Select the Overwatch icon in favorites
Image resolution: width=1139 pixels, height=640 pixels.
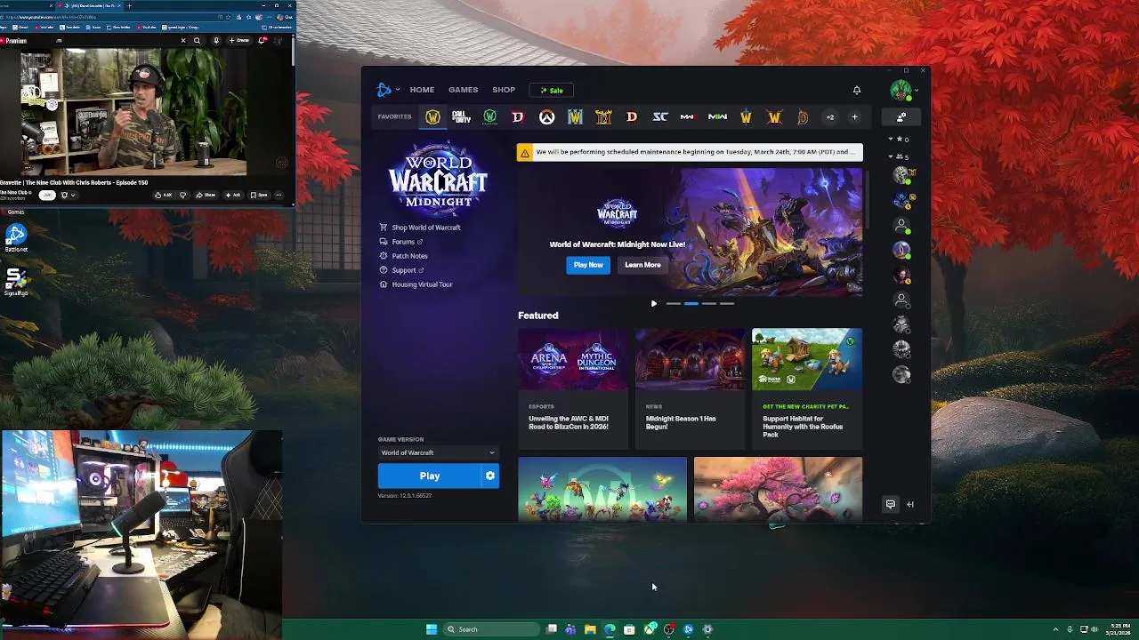(x=546, y=117)
